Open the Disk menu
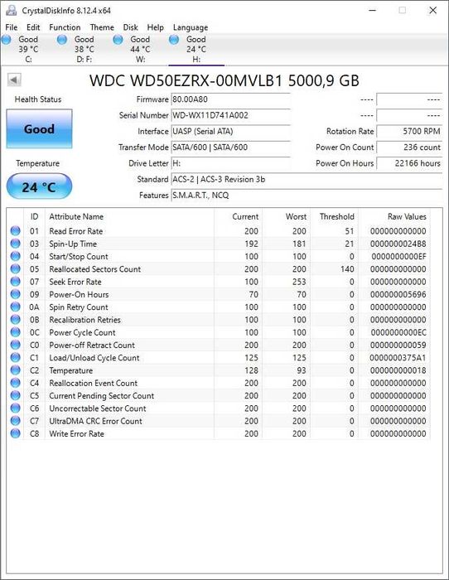Screen dimensions: 449x580 click(131, 27)
